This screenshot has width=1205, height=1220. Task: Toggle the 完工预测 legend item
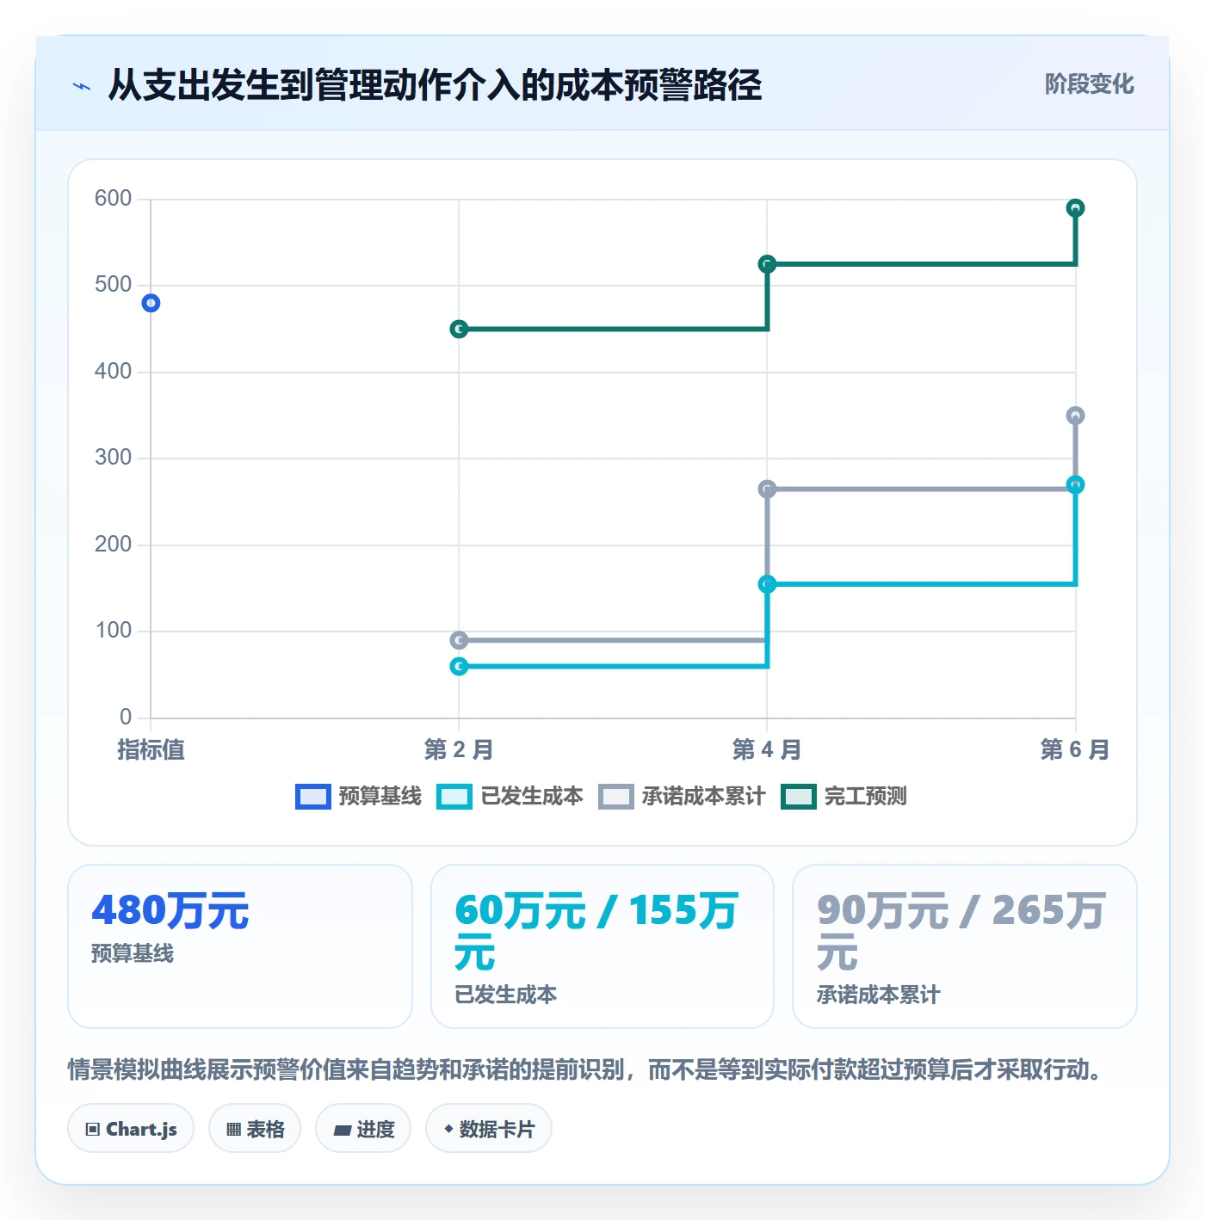click(x=843, y=797)
